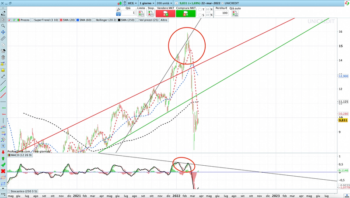Select the pencil drawing tool
This screenshot has width=350, height=198.
click(x=3, y=14)
